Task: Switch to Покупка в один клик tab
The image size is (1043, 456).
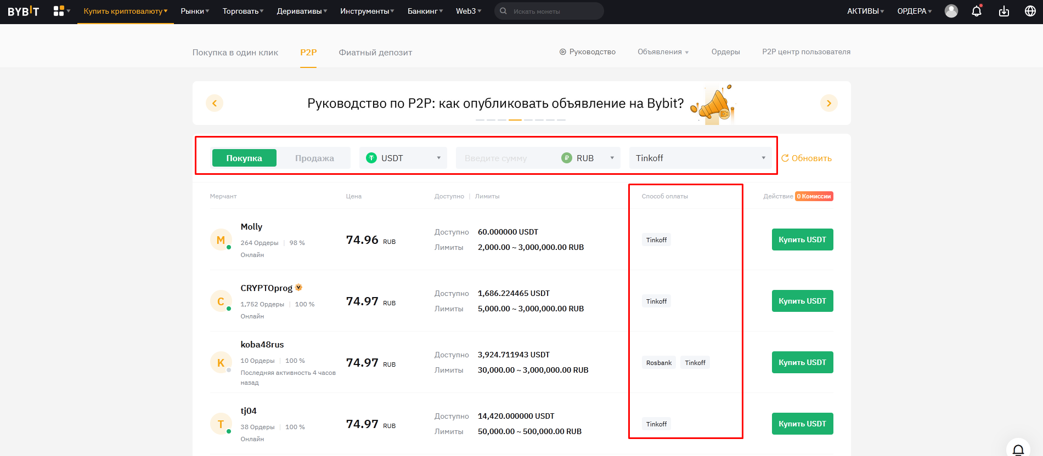Action: tap(235, 53)
